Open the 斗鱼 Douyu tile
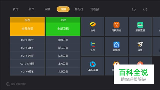 140,46
